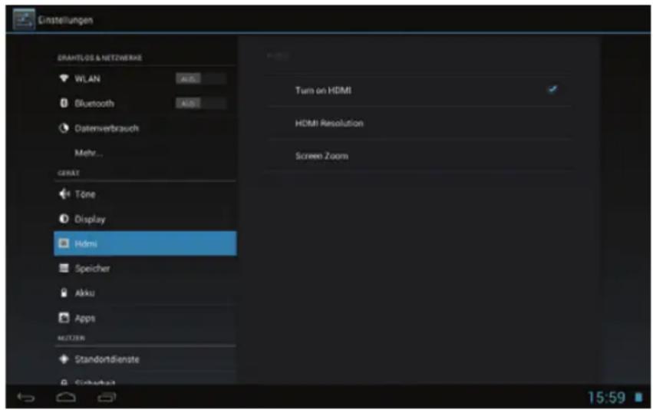Click the WLAN wifi icon
The height and width of the screenshot is (410, 653).
point(64,78)
